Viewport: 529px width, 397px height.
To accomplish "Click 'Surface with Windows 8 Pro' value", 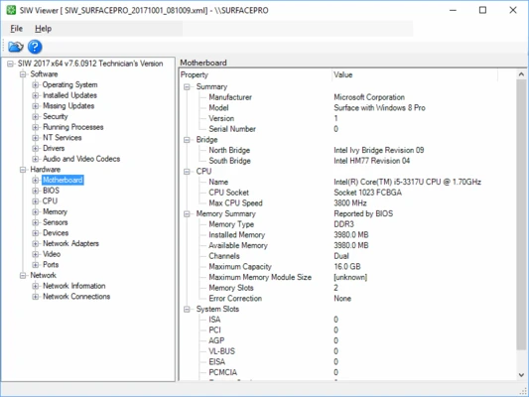I will click(379, 108).
